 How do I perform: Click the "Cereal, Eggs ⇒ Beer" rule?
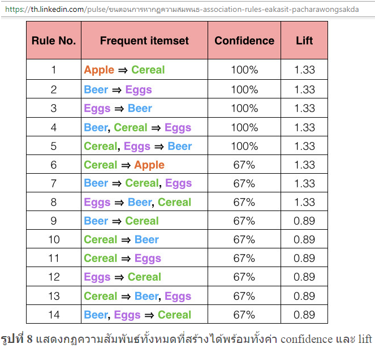[x=138, y=146]
